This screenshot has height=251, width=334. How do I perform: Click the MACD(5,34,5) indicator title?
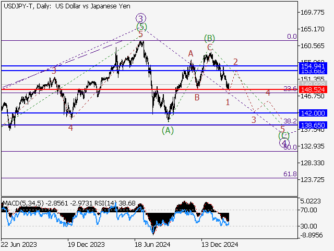point(21,202)
